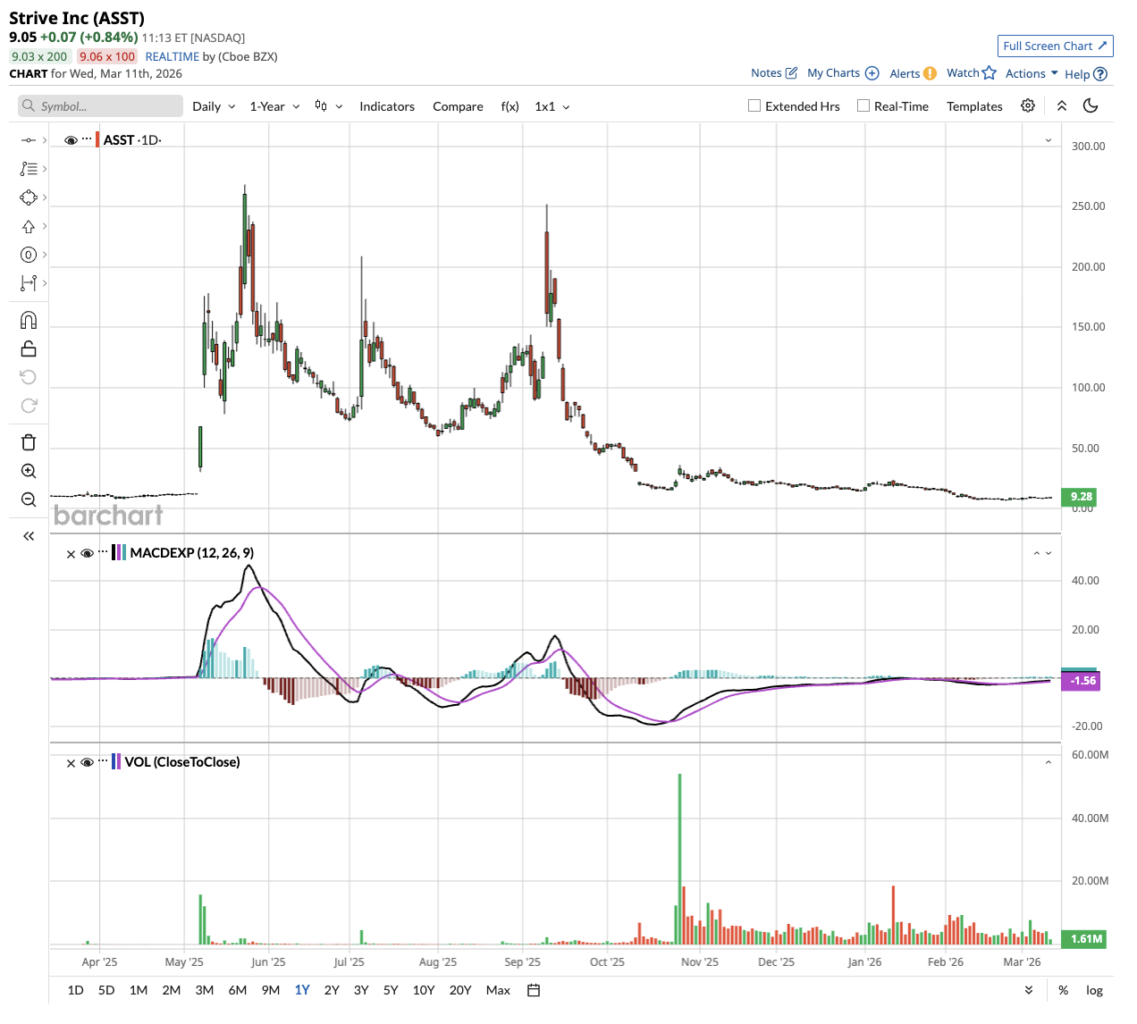
Task: Zoom out of the chart
Action: (29, 499)
